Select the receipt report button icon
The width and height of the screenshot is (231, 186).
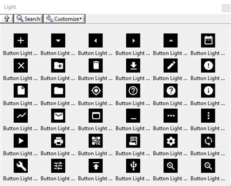coord(133,141)
